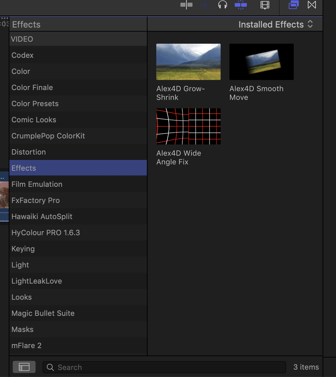Click the Alex4D Smooth Move label text
Screen dimensions: 336x377
(256, 93)
